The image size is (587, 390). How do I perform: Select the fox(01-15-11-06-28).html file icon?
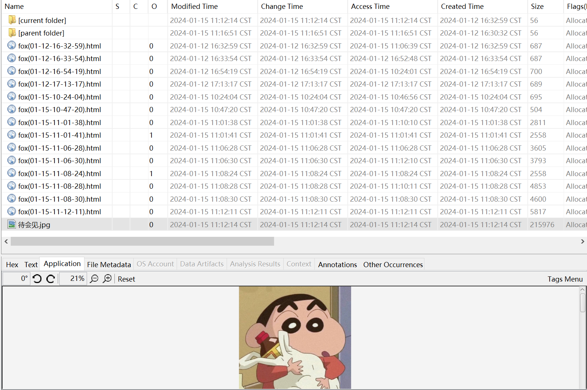[x=12, y=148]
